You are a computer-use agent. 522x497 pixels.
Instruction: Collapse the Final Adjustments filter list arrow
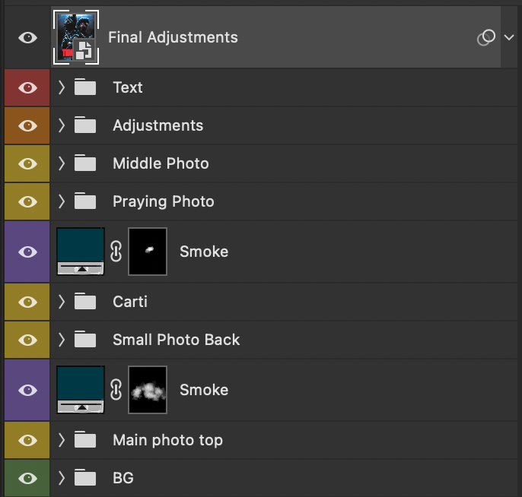(509, 37)
